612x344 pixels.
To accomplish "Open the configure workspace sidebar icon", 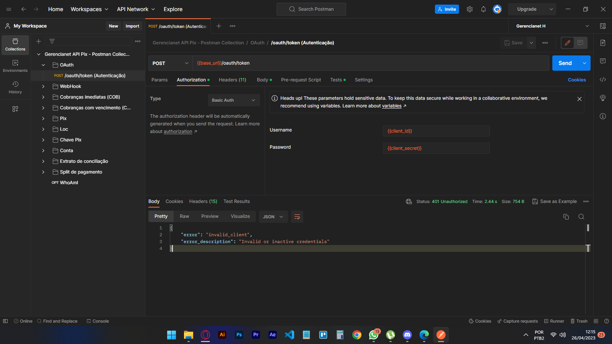I will [15, 109].
